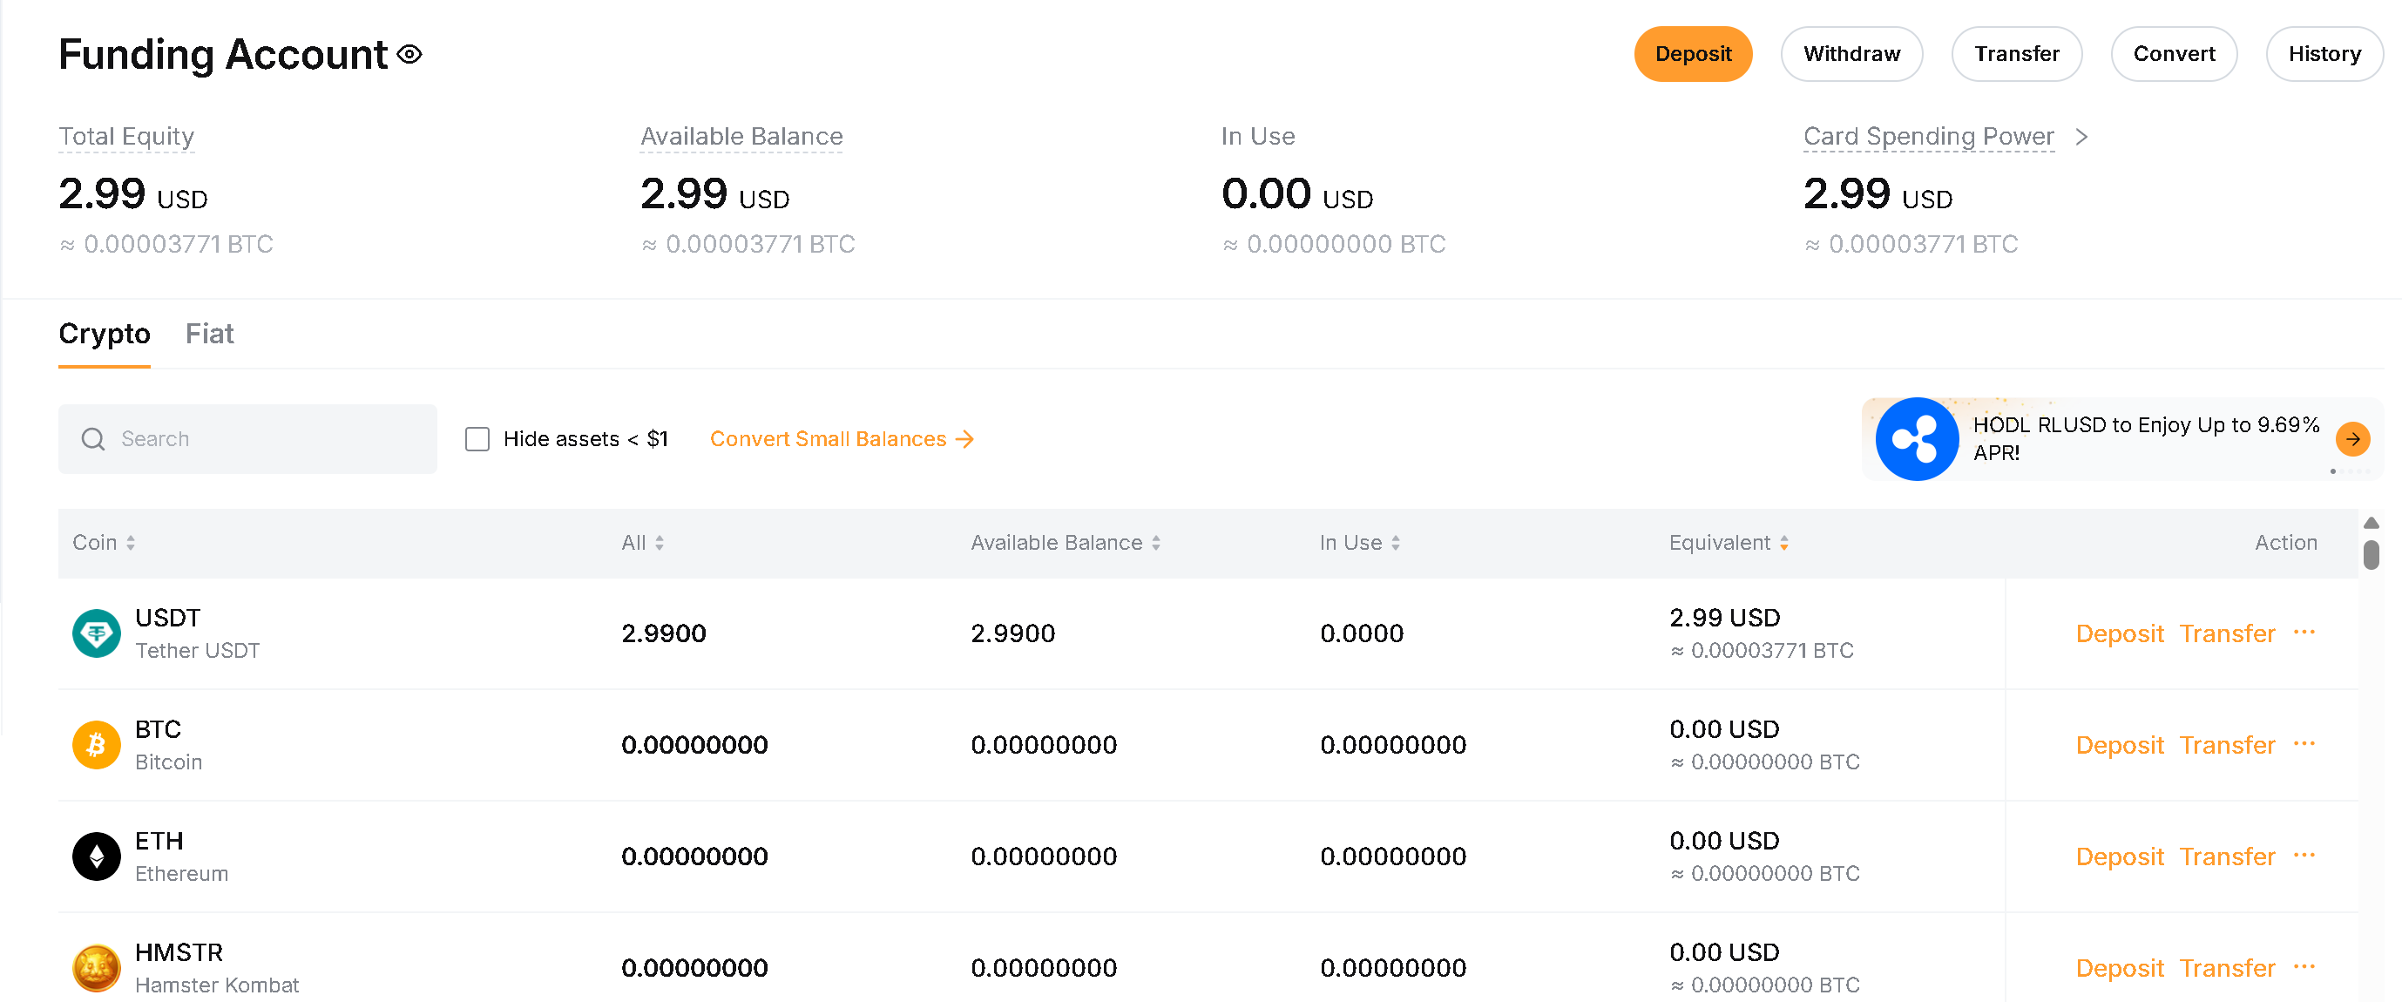Click the USDT Tether coin icon
2402x1002 pixels.
coord(97,633)
